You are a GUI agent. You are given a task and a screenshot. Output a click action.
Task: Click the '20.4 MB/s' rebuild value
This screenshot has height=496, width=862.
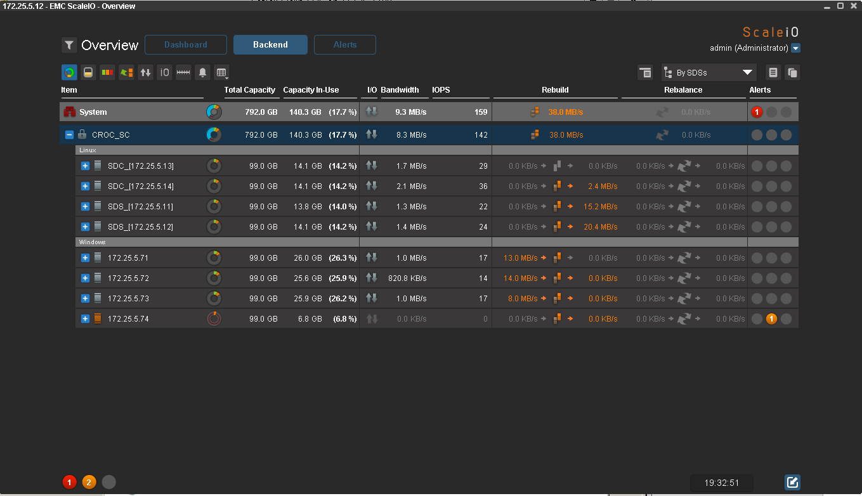click(x=600, y=227)
